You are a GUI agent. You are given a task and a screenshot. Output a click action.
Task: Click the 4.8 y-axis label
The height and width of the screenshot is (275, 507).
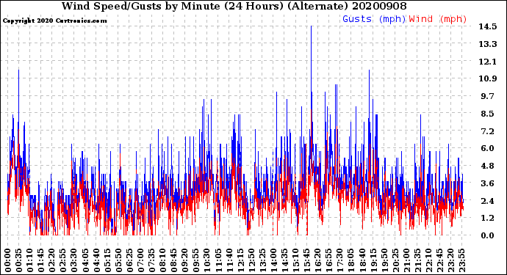[488, 166]
